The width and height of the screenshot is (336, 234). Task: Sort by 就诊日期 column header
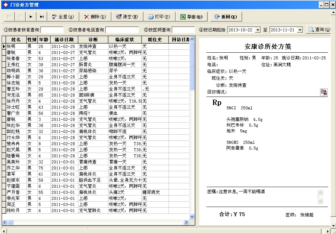[x=64, y=40]
